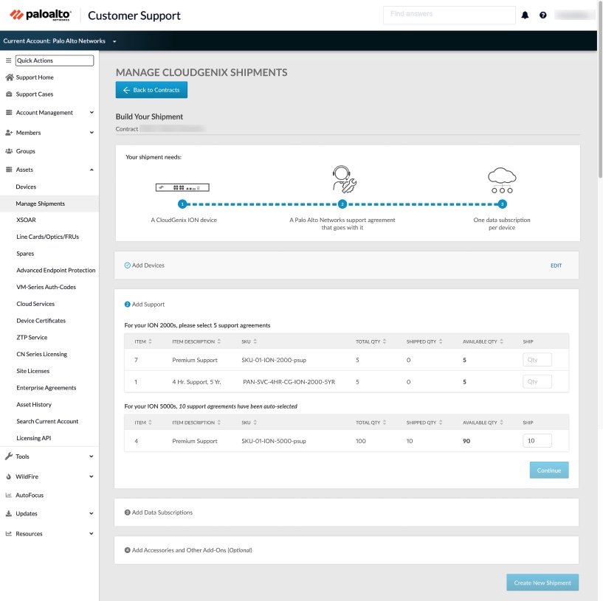This screenshot has width=603, height=601.
Task: Open Spares in the sidebar
Action: coord(25,254)
